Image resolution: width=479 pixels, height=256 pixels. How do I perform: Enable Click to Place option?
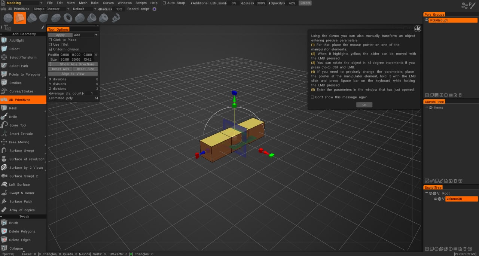coord(51,40)
